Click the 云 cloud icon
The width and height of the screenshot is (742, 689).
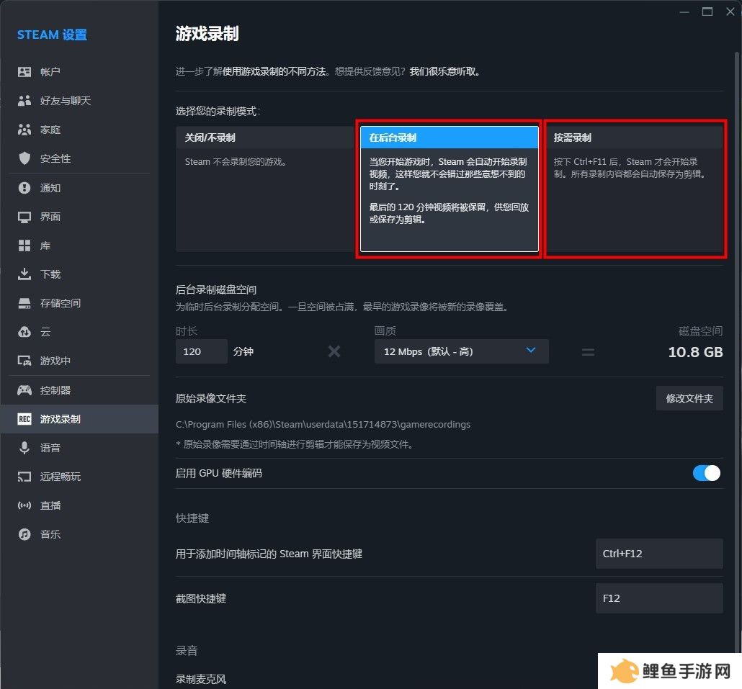tap(24, 332)
